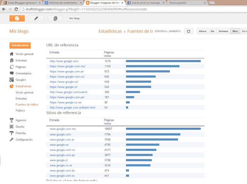Click the orange Blogger logo button
Screen dimensions: 247x184
point(17,19)
